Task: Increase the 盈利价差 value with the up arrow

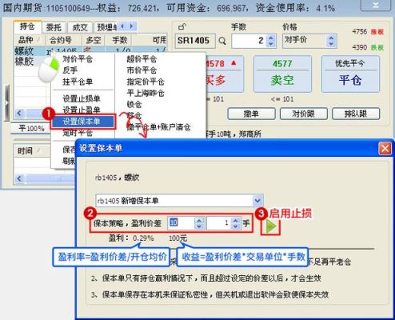Action: coord(199,220)
